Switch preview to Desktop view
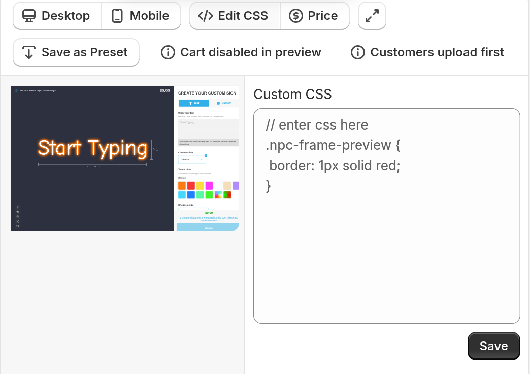 [57, 16]
